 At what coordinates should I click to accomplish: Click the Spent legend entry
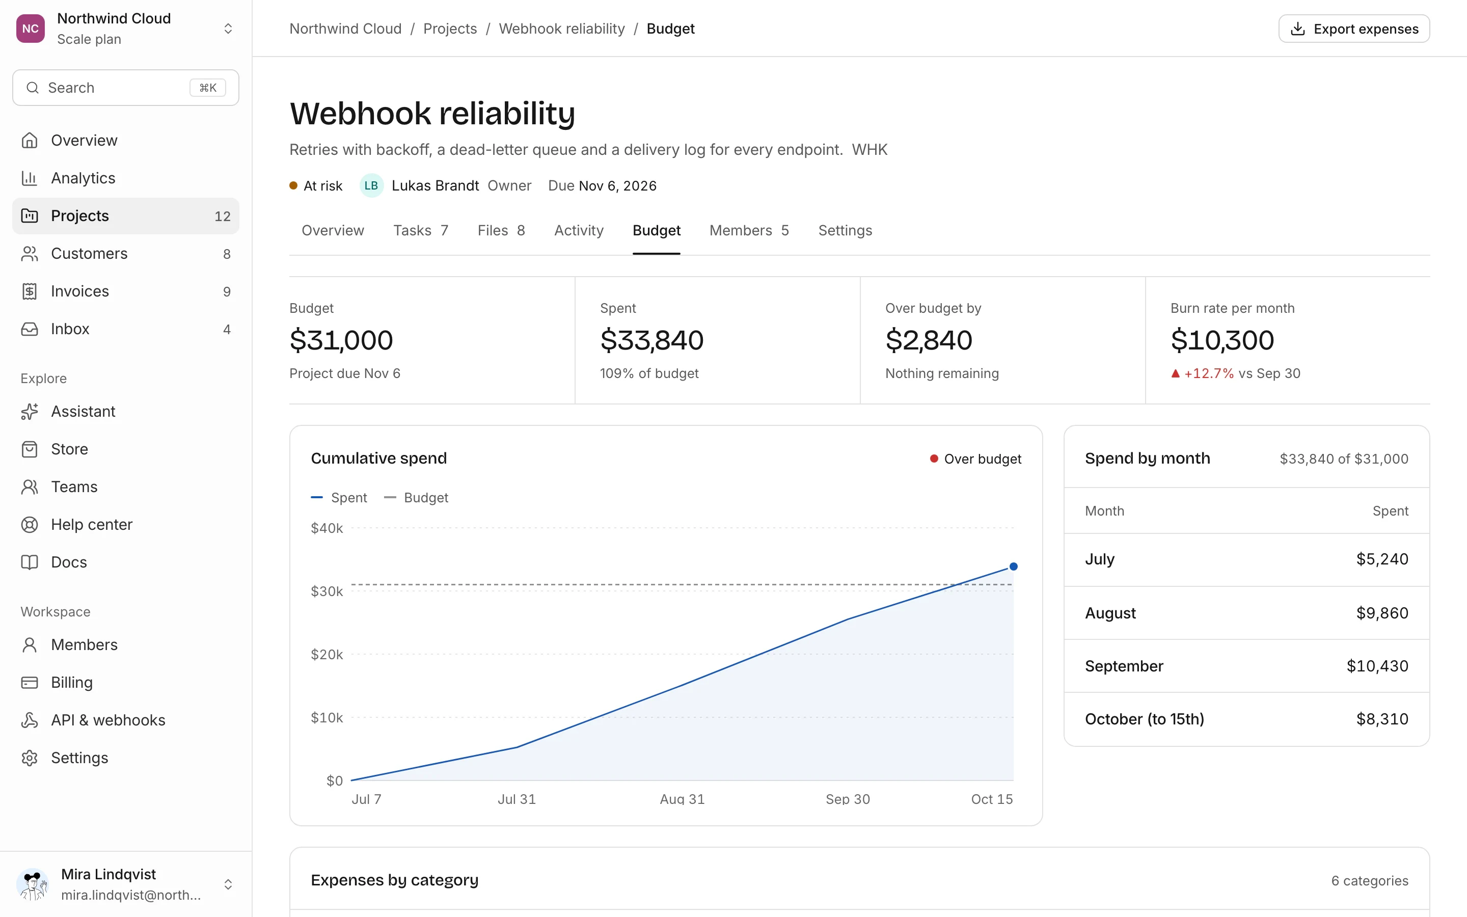coord(339,497)
